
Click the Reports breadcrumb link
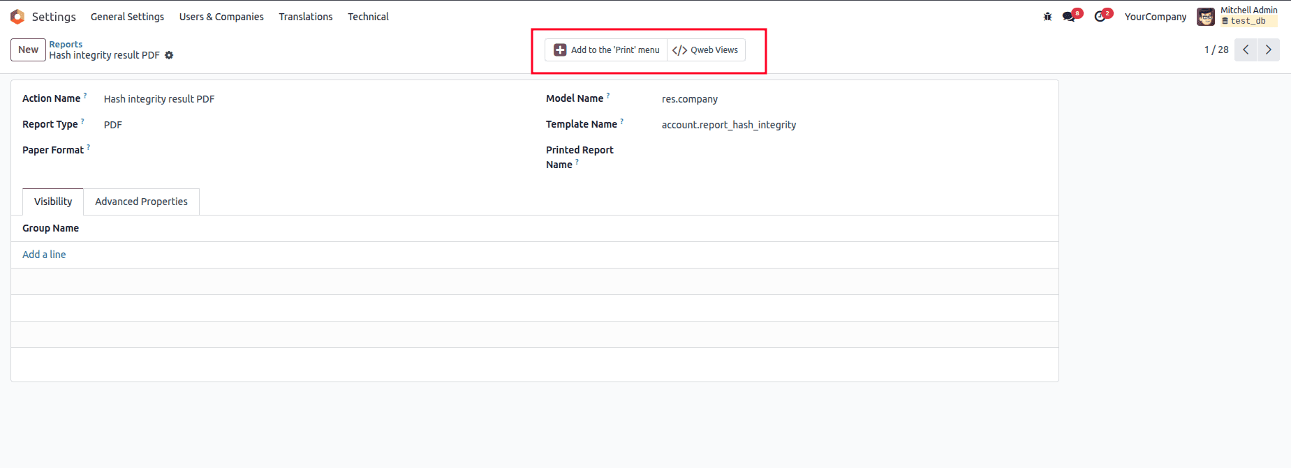coord(66,44)
